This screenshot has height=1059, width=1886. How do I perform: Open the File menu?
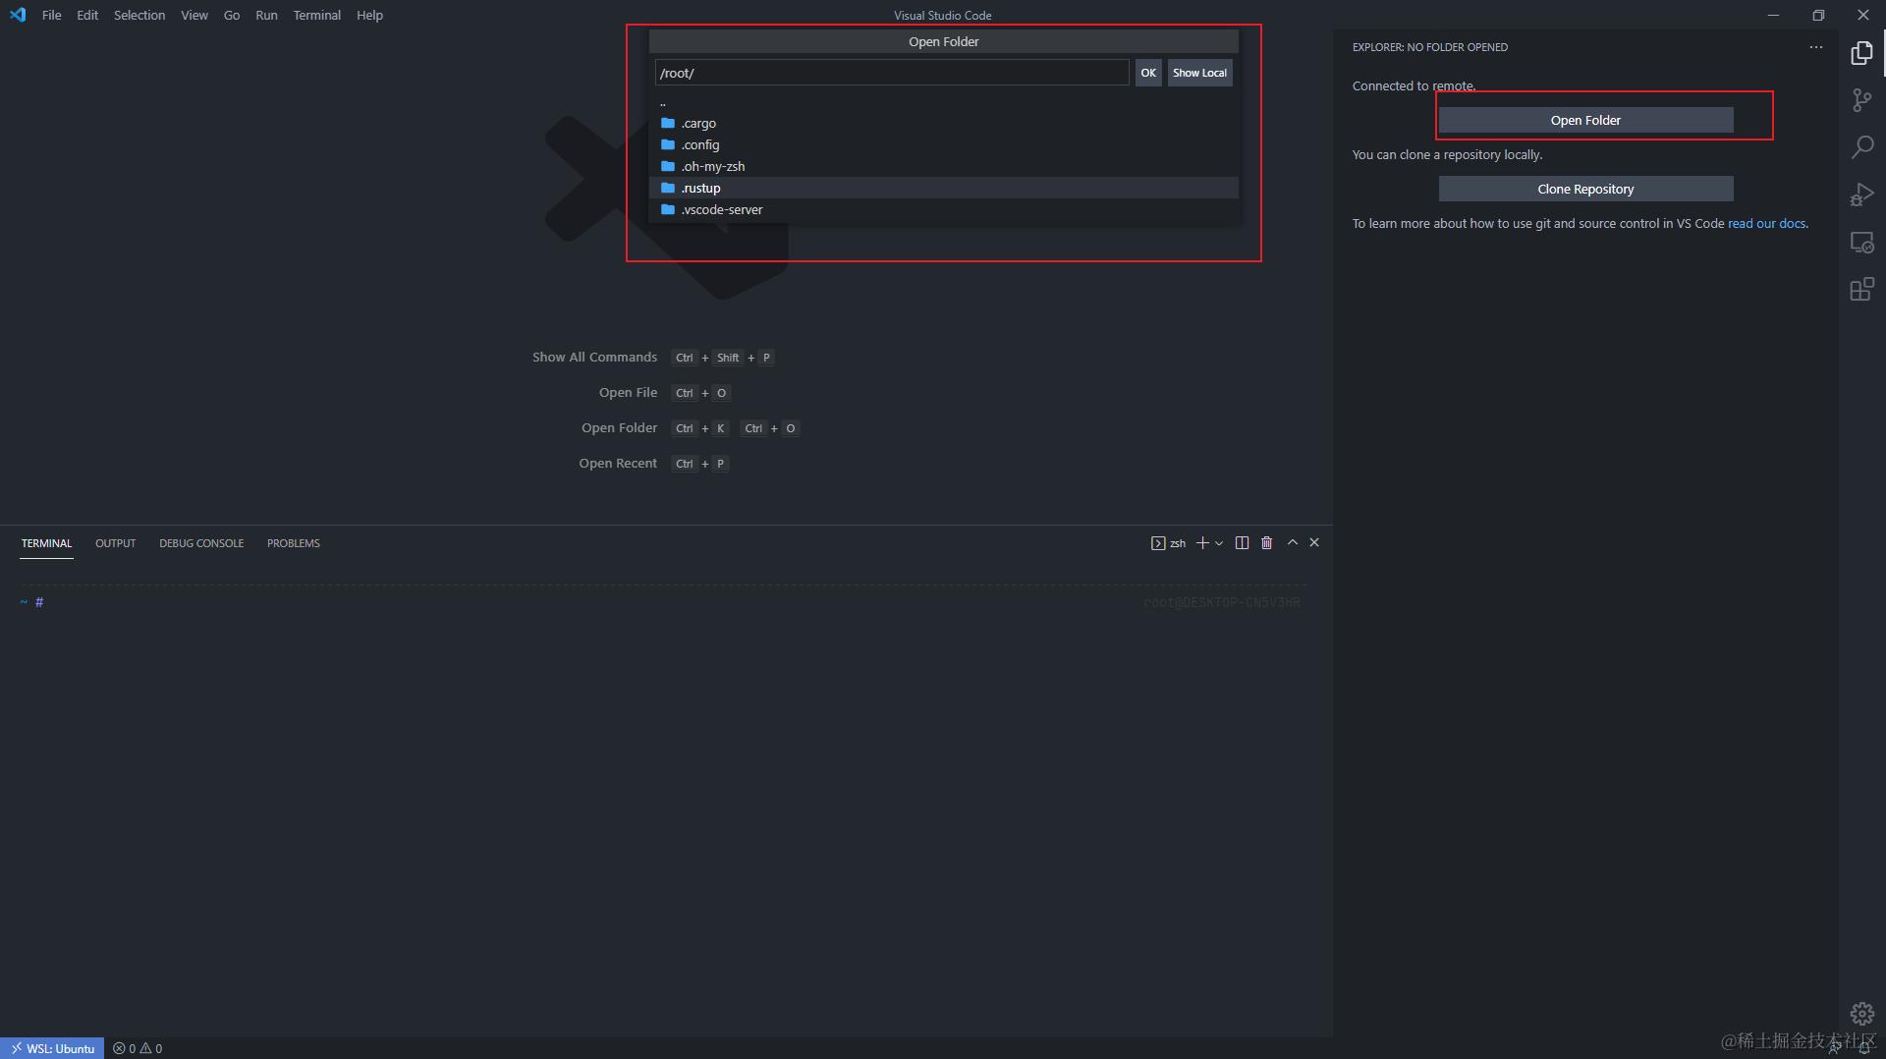(x=52, y=15)
